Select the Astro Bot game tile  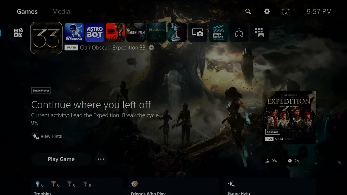tap(95, 32)
